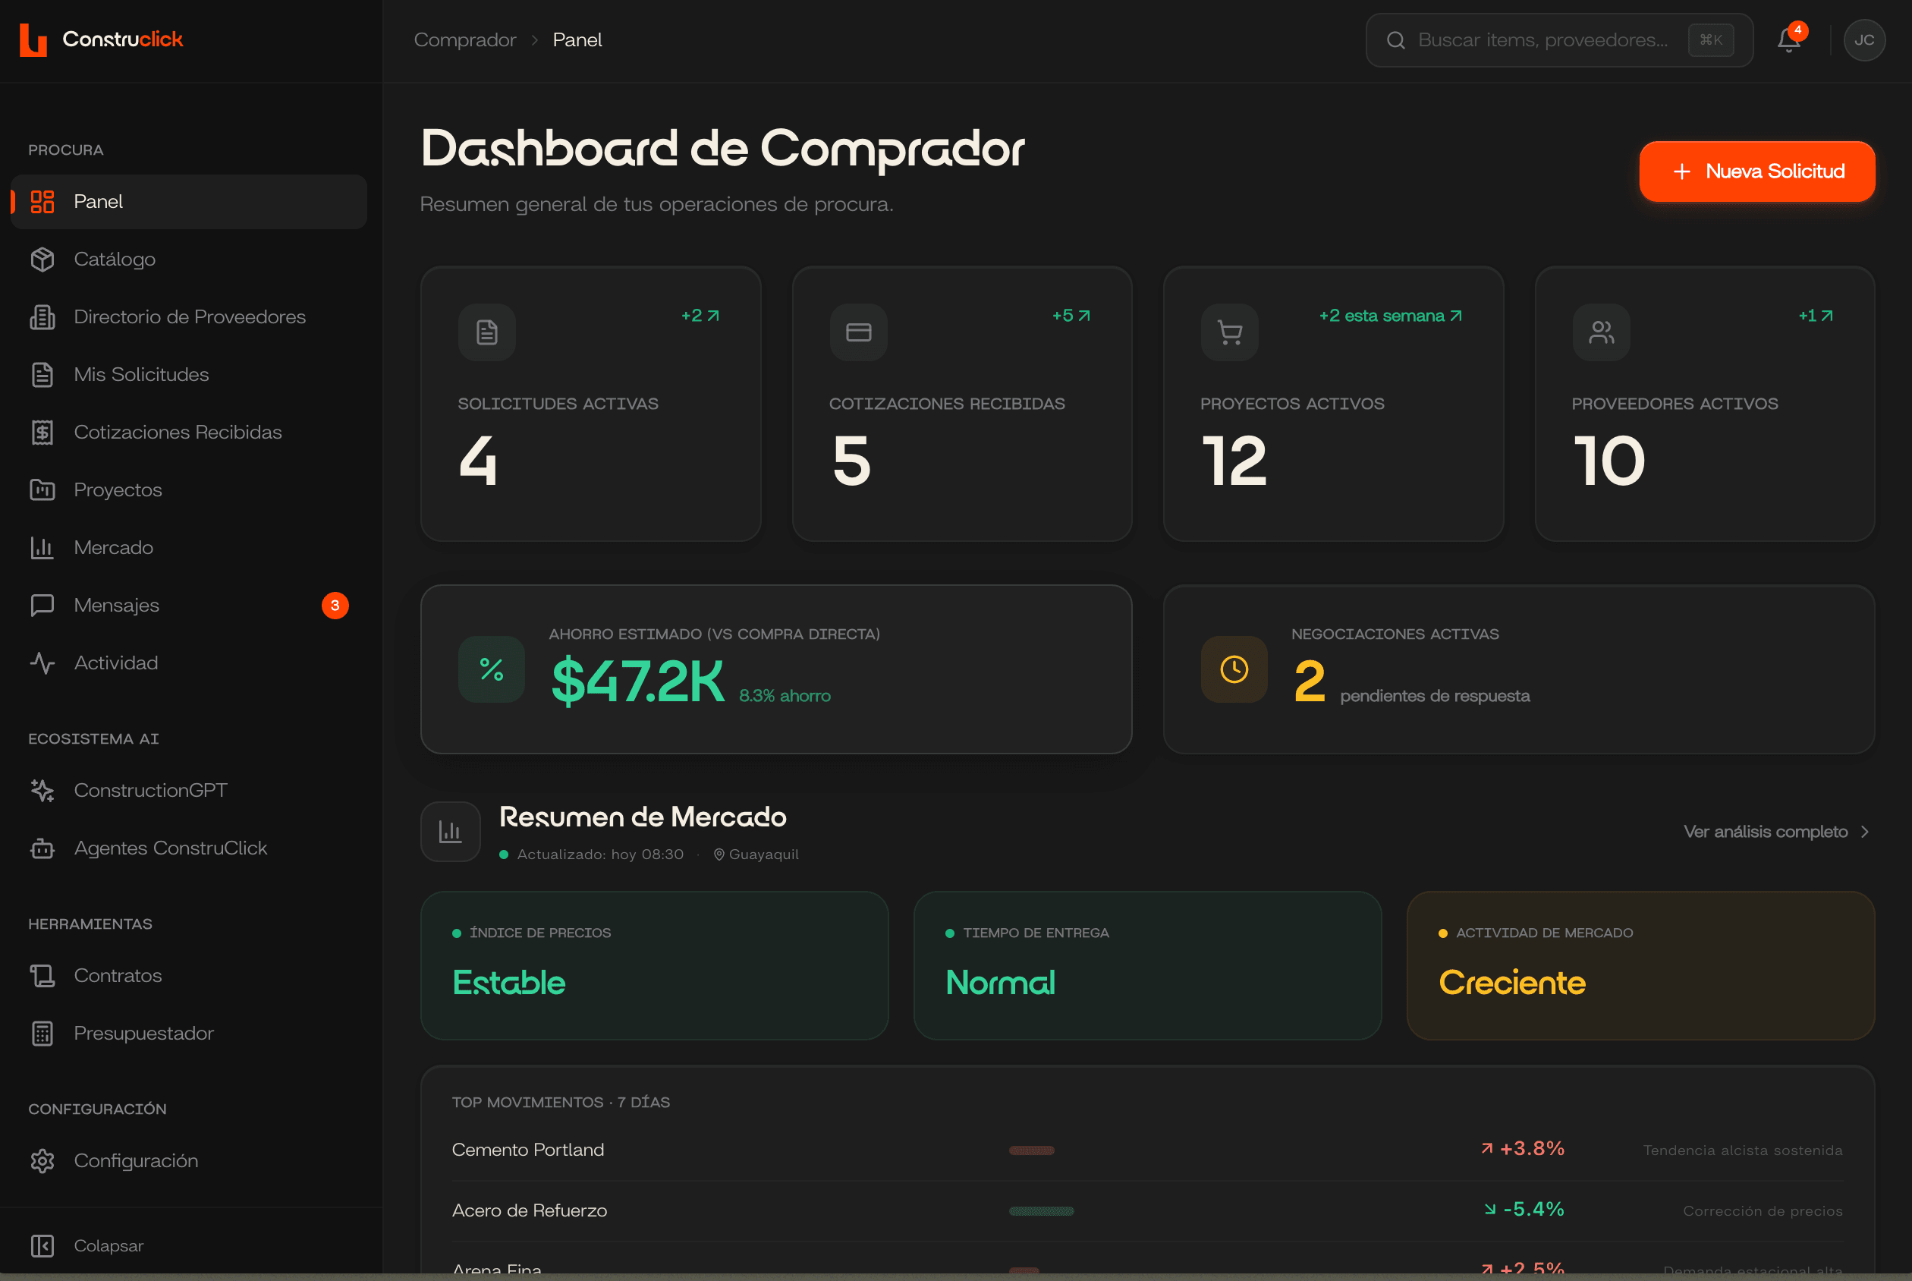Click the Solicitudes Activas document icon
This screenshot has width=1912, height=1281.
pos(487,332)
